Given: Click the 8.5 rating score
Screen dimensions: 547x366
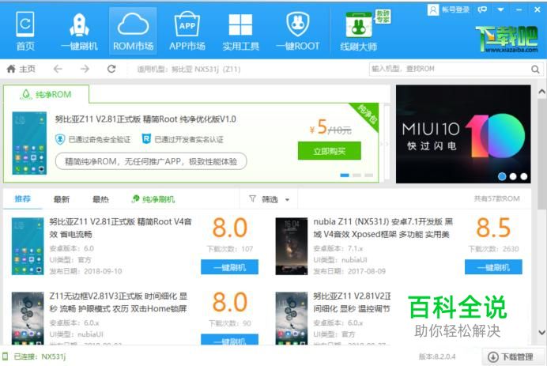Looking at the screenshot, I should pos(493,228).
